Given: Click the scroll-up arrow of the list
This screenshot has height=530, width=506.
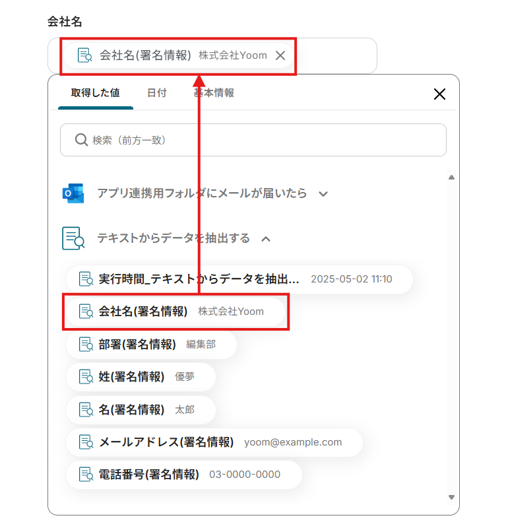Looking at the screenshot, I should 451,177.
